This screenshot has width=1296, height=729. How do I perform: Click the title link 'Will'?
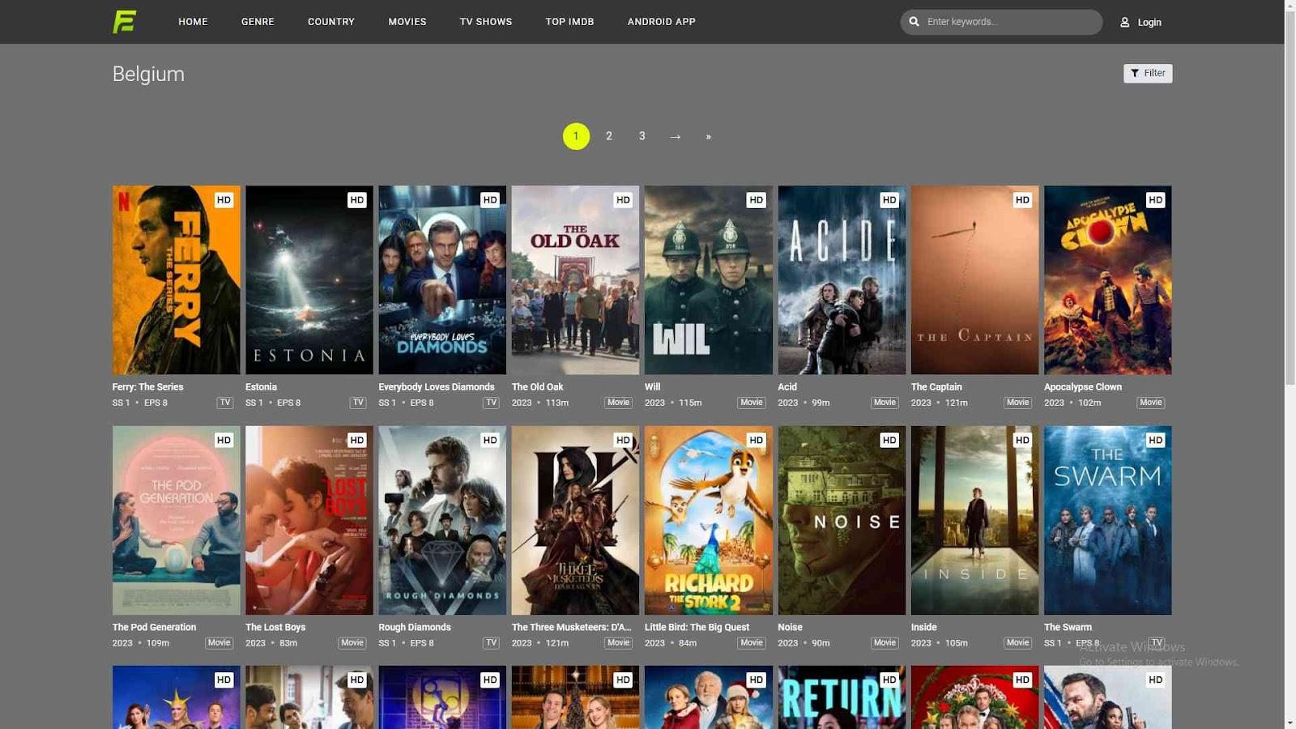click(652, 387)
